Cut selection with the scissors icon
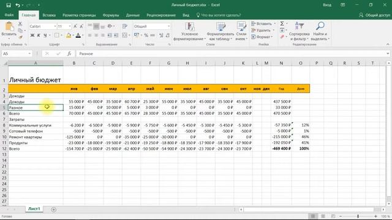 20,24
